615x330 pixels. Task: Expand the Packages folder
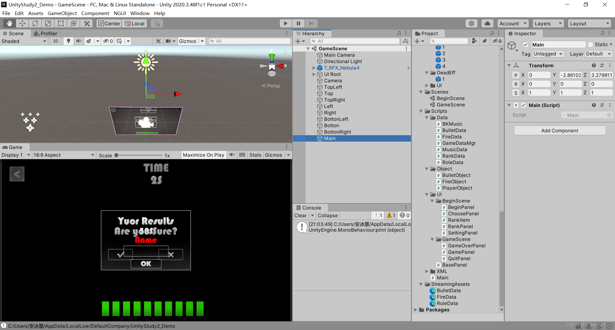point(415,310)
